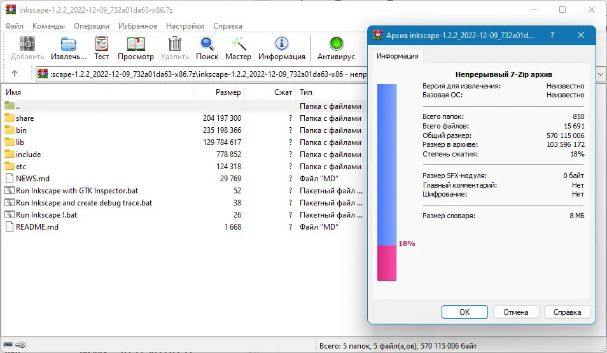The image size is (607, 353).
Task: Run archive Тест from toolbar
Action: (101, 44)
